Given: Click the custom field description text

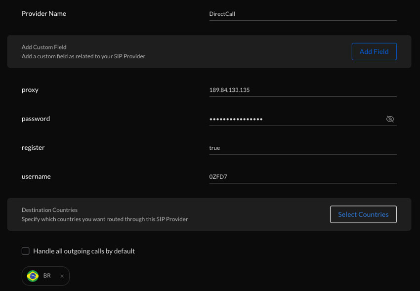Looking at the screenshot, I should click(84, 56).
